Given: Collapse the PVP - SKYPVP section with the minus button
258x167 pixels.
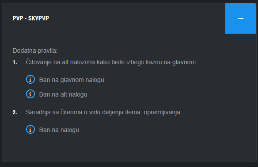Looking at the screenshot, I should [241, 18].
